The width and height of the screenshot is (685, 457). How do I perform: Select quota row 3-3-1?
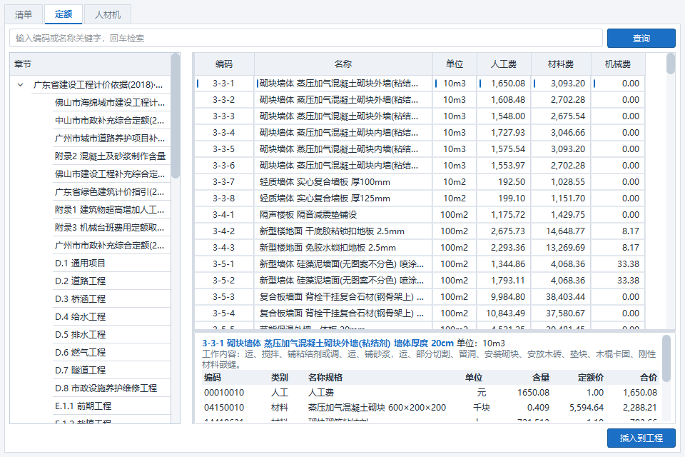[x=420, y=84]
